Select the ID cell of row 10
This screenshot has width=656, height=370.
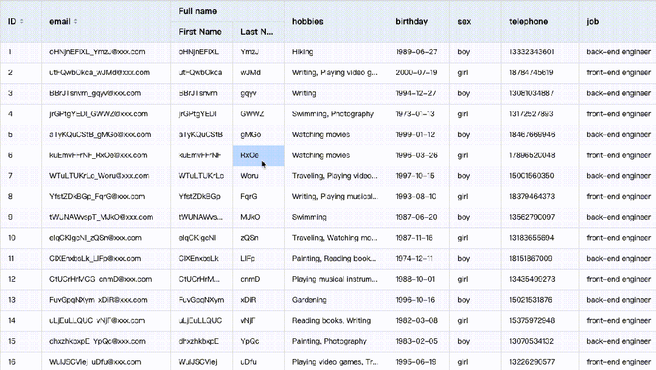click(x=12, y=238)
